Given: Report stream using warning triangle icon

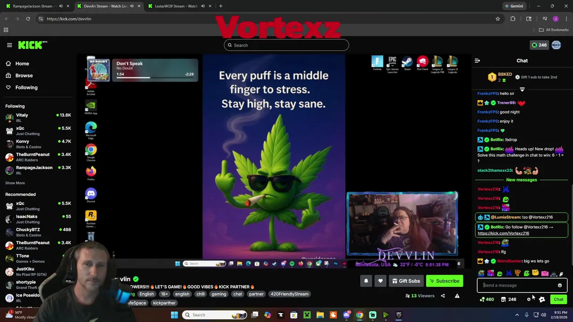Looking at the screenshot, I should coord(457,296).
